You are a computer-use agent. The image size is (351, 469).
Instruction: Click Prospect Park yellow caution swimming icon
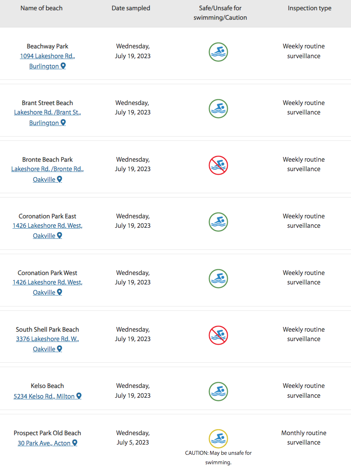(218, 439)
